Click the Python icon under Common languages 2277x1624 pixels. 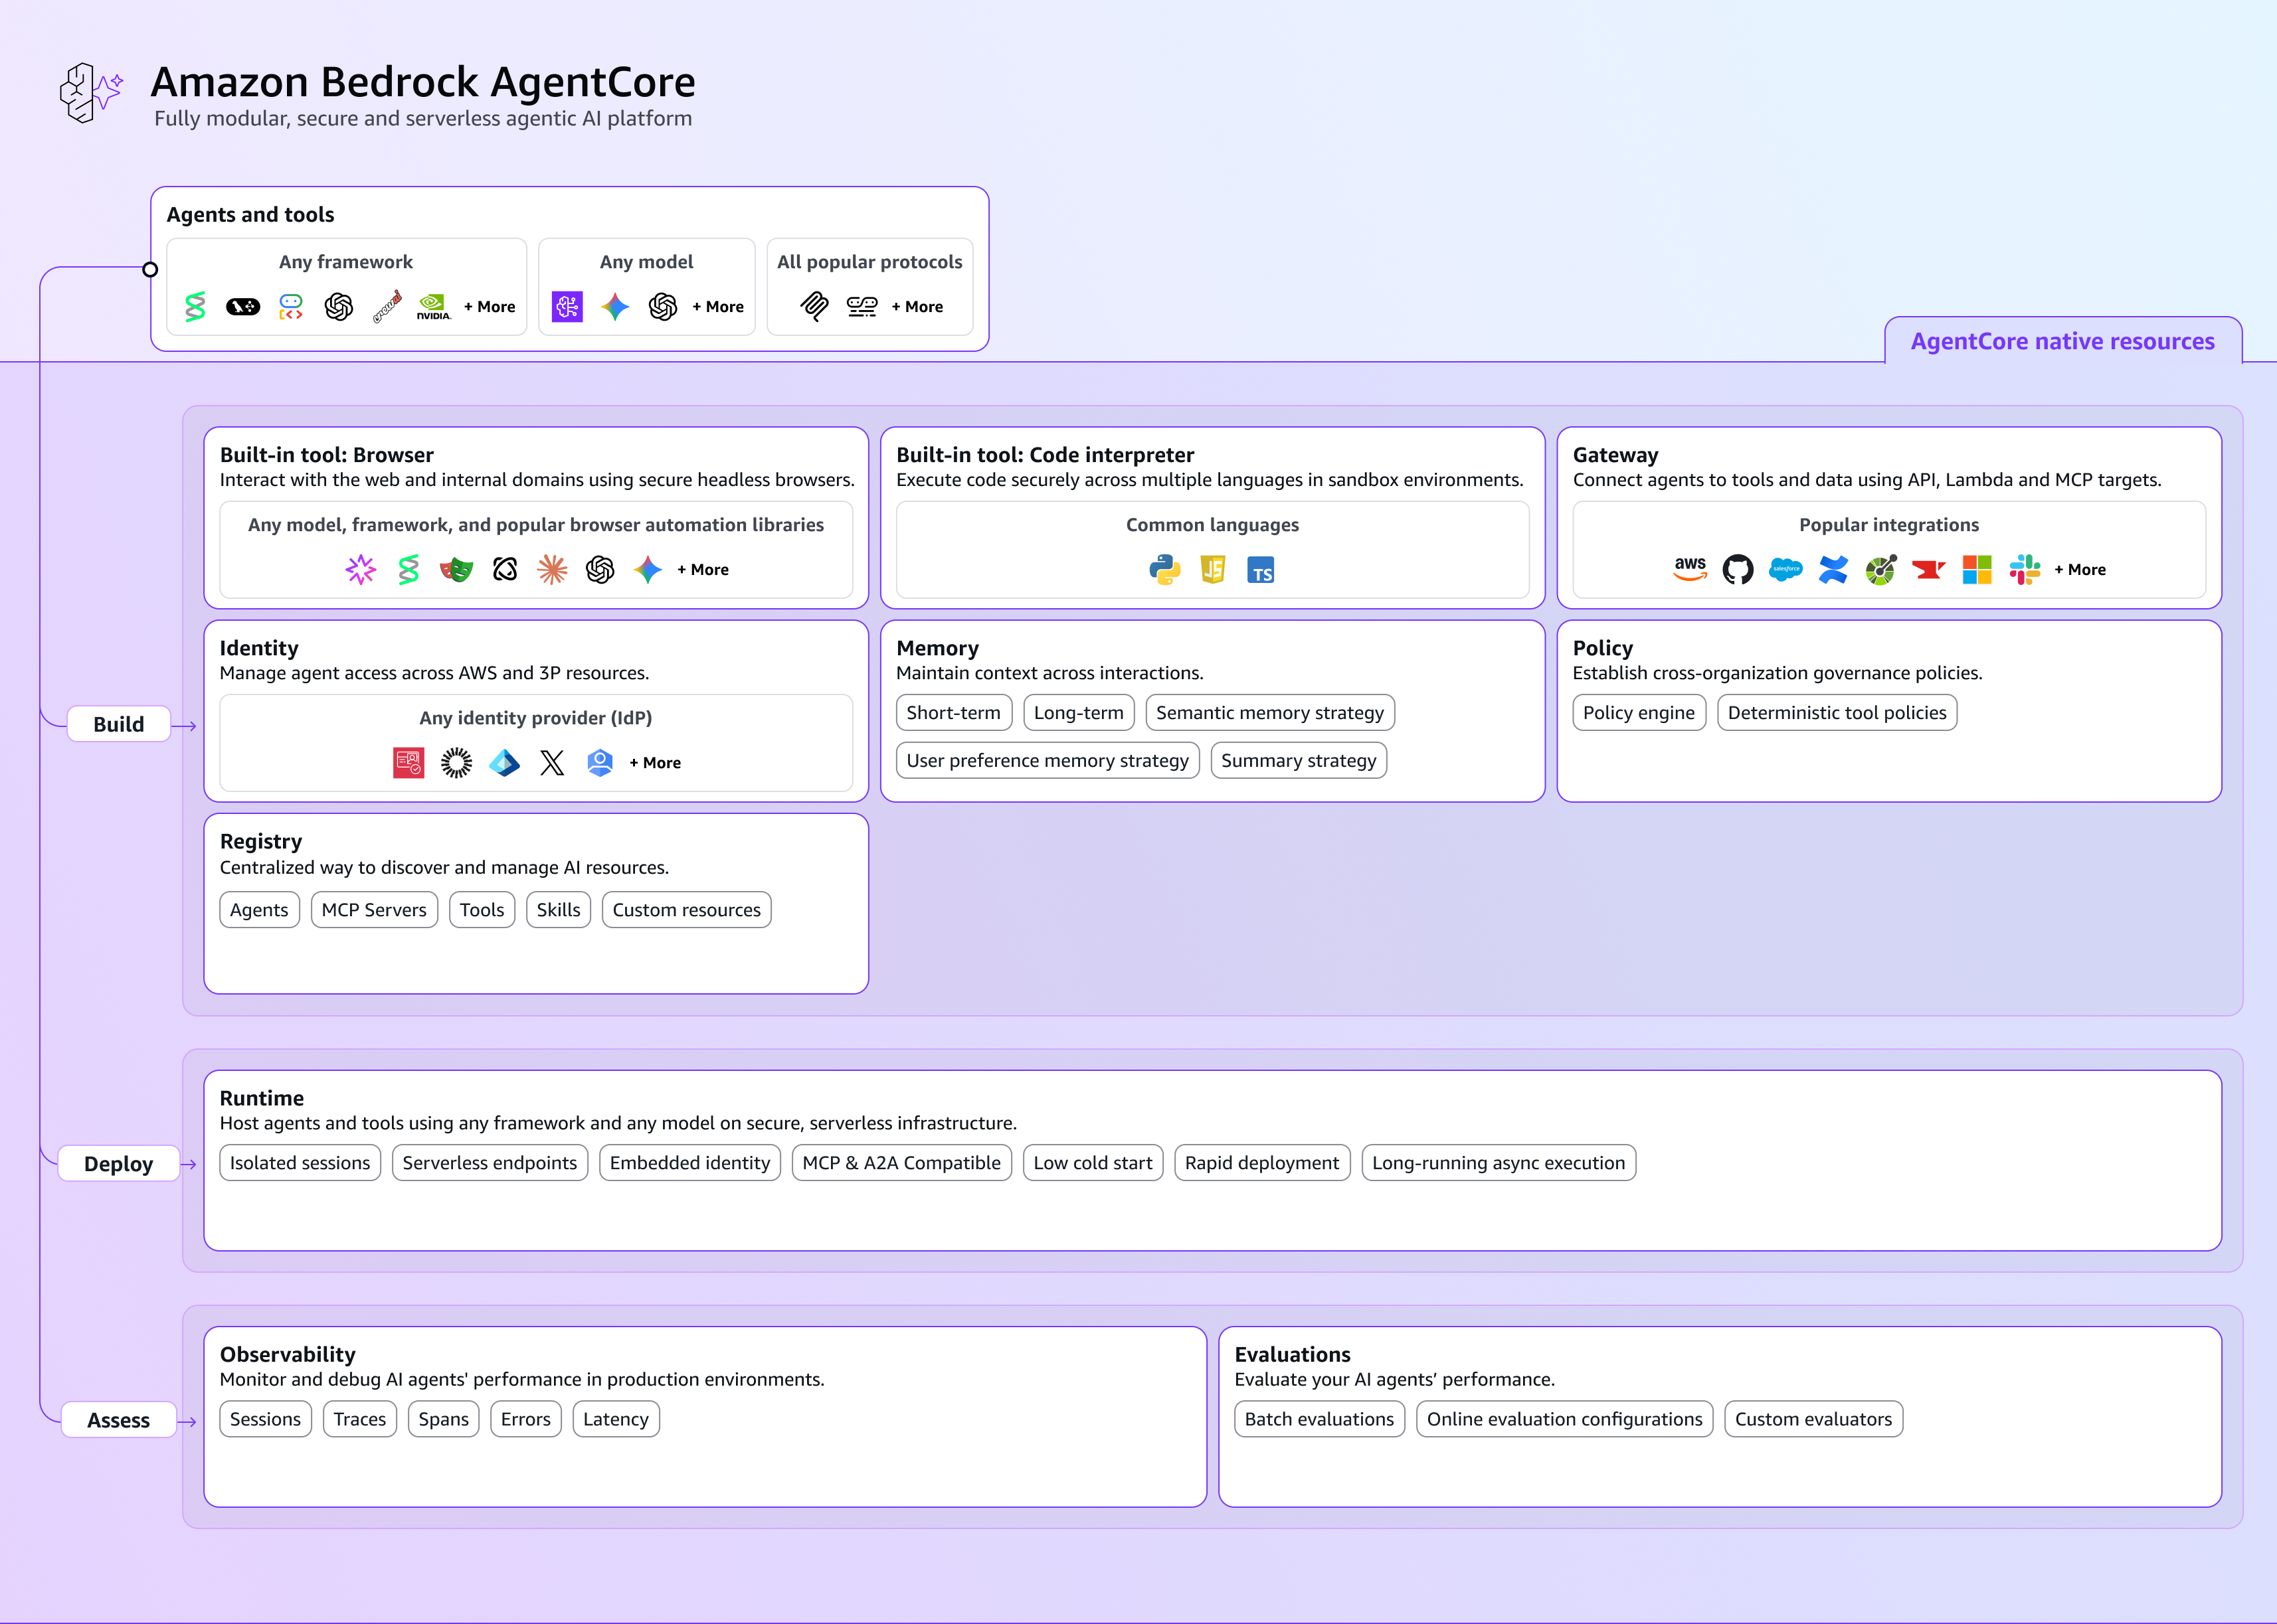pos(1166,569)
